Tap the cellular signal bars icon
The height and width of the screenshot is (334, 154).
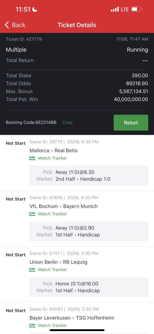[x=115, y=9]
